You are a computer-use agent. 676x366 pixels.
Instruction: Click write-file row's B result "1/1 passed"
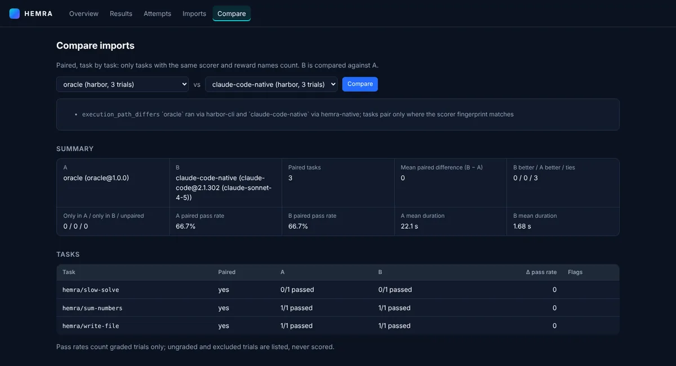coord(394,326)
